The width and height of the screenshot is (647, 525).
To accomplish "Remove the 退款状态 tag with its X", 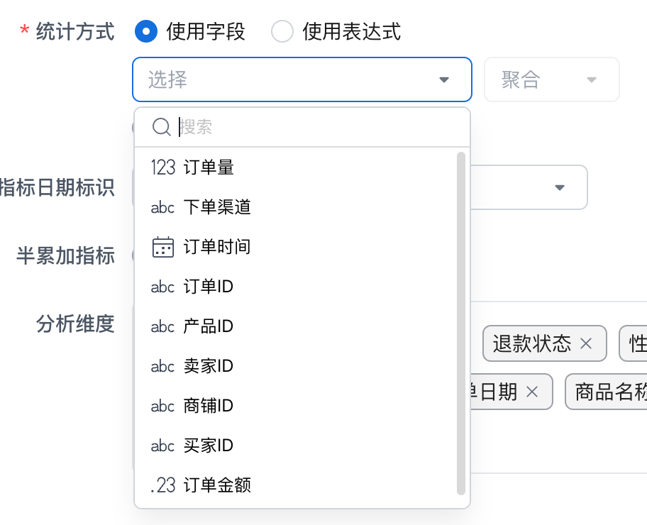I will (586, 344).
